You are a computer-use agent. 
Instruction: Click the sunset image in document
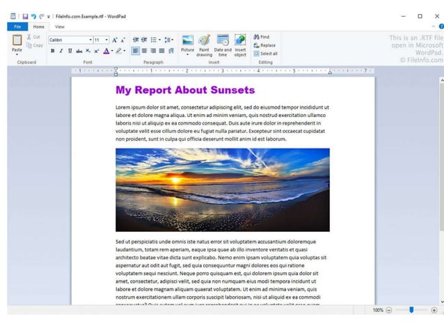pos(223,190)
